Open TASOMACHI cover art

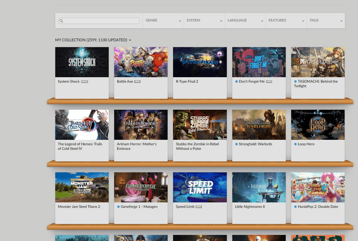pos(318,62)
